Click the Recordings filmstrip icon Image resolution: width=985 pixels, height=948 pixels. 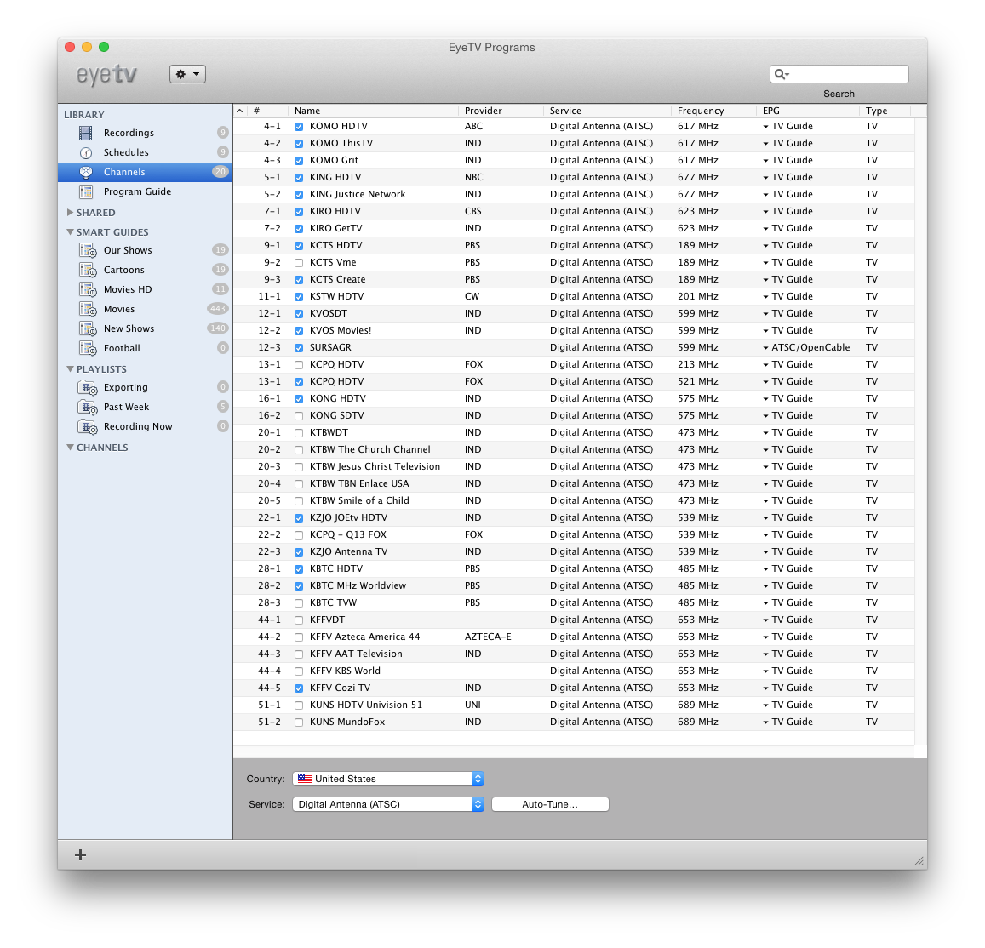coord(85,133)
